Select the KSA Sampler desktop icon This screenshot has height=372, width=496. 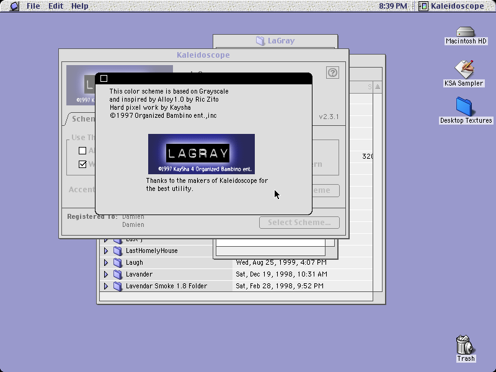point(464,69)
